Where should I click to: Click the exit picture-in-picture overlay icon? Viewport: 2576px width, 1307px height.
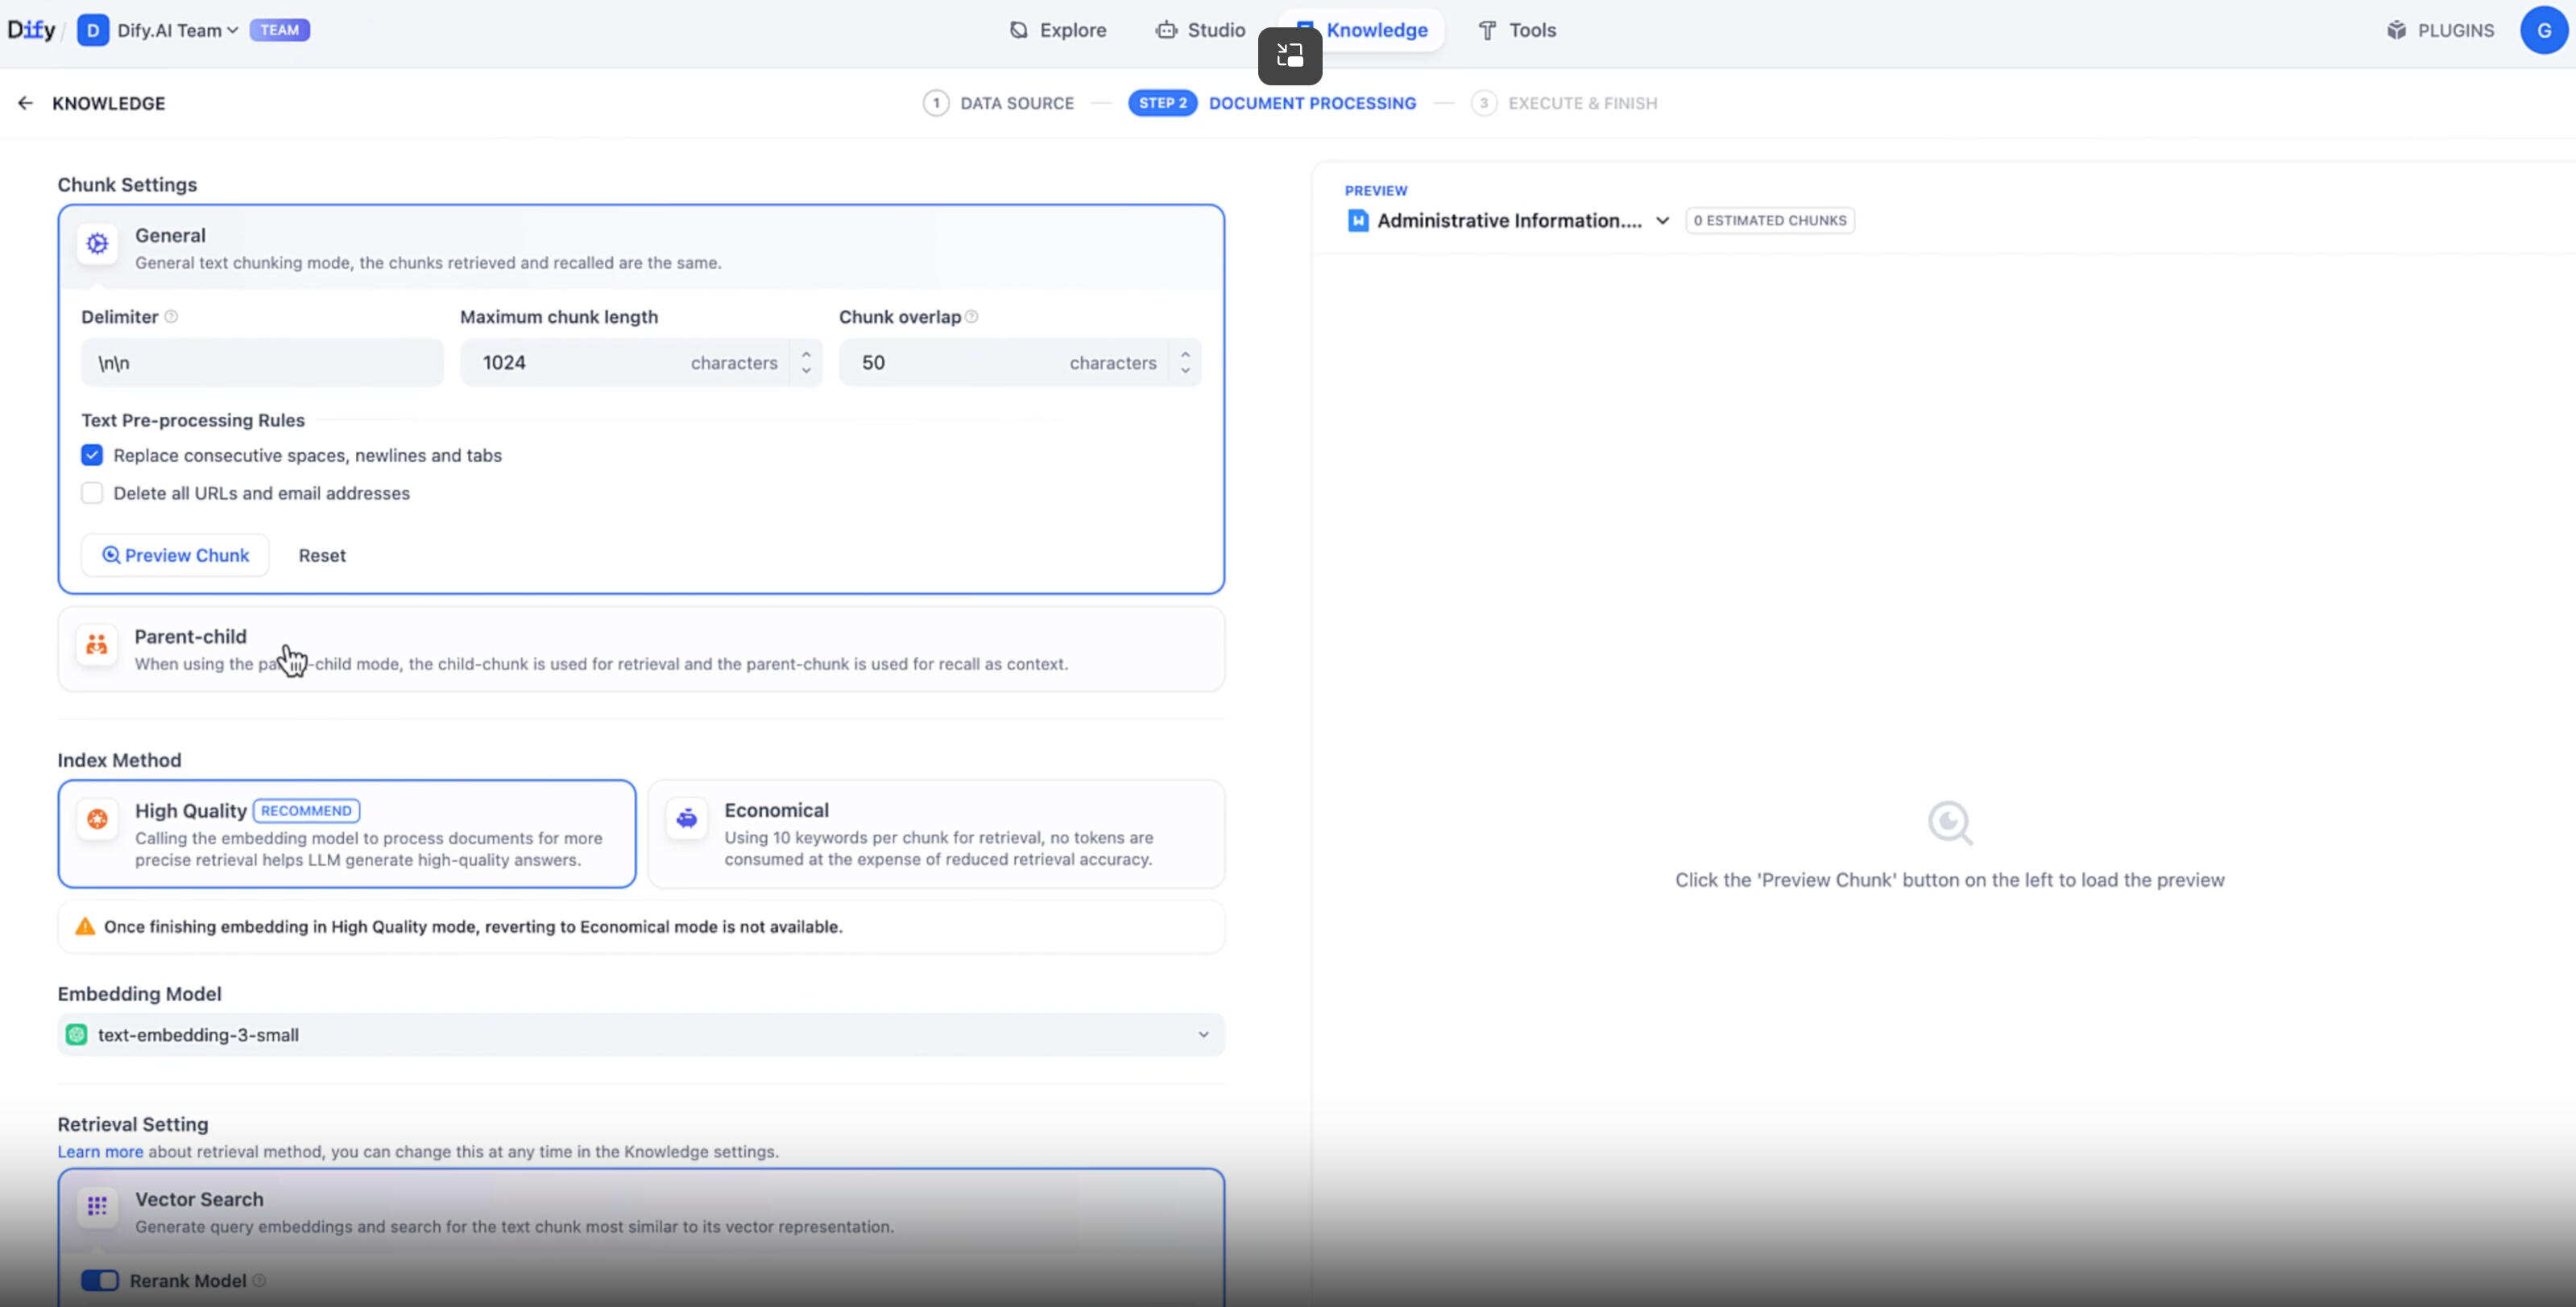[x=1290, y=55]
